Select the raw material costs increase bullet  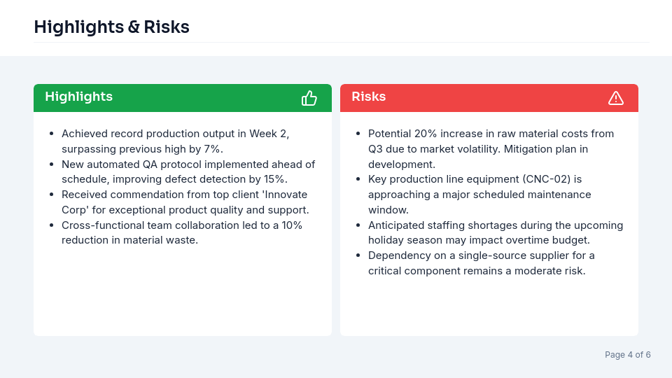[x=490, y=141]
